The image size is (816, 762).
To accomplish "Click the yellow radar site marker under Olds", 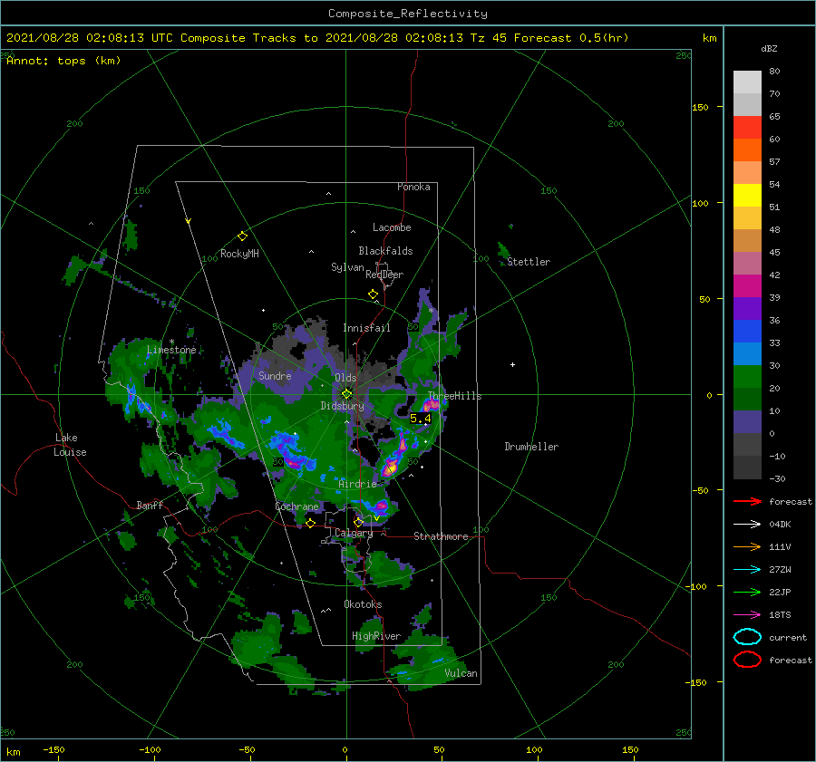I will (346, 394).
